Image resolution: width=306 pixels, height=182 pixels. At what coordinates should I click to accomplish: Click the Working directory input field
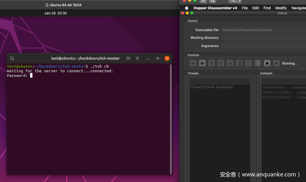(x=263, y=38)
